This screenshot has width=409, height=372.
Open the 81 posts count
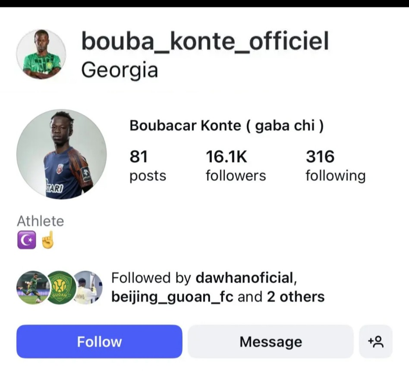(148, 166)
